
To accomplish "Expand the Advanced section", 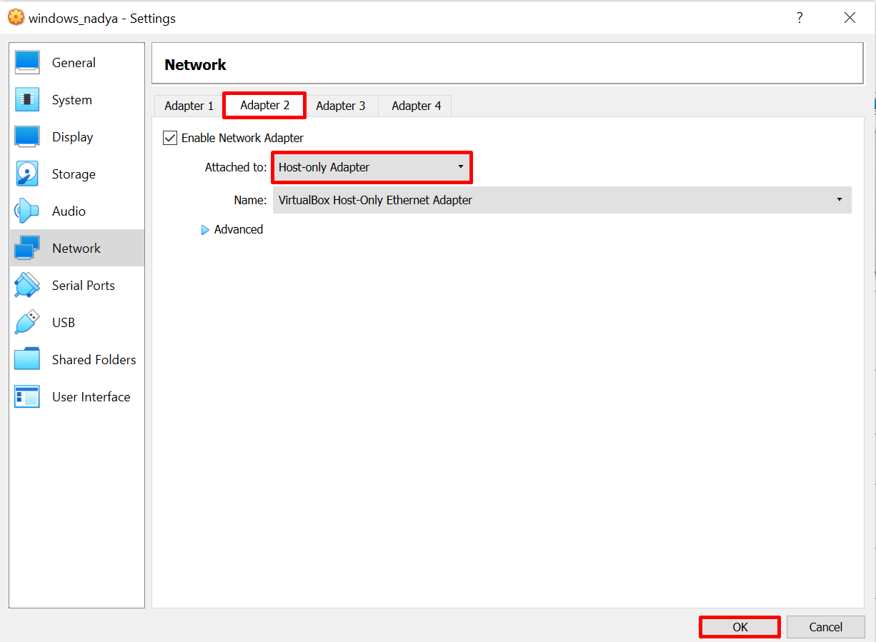I will (206, 230).
